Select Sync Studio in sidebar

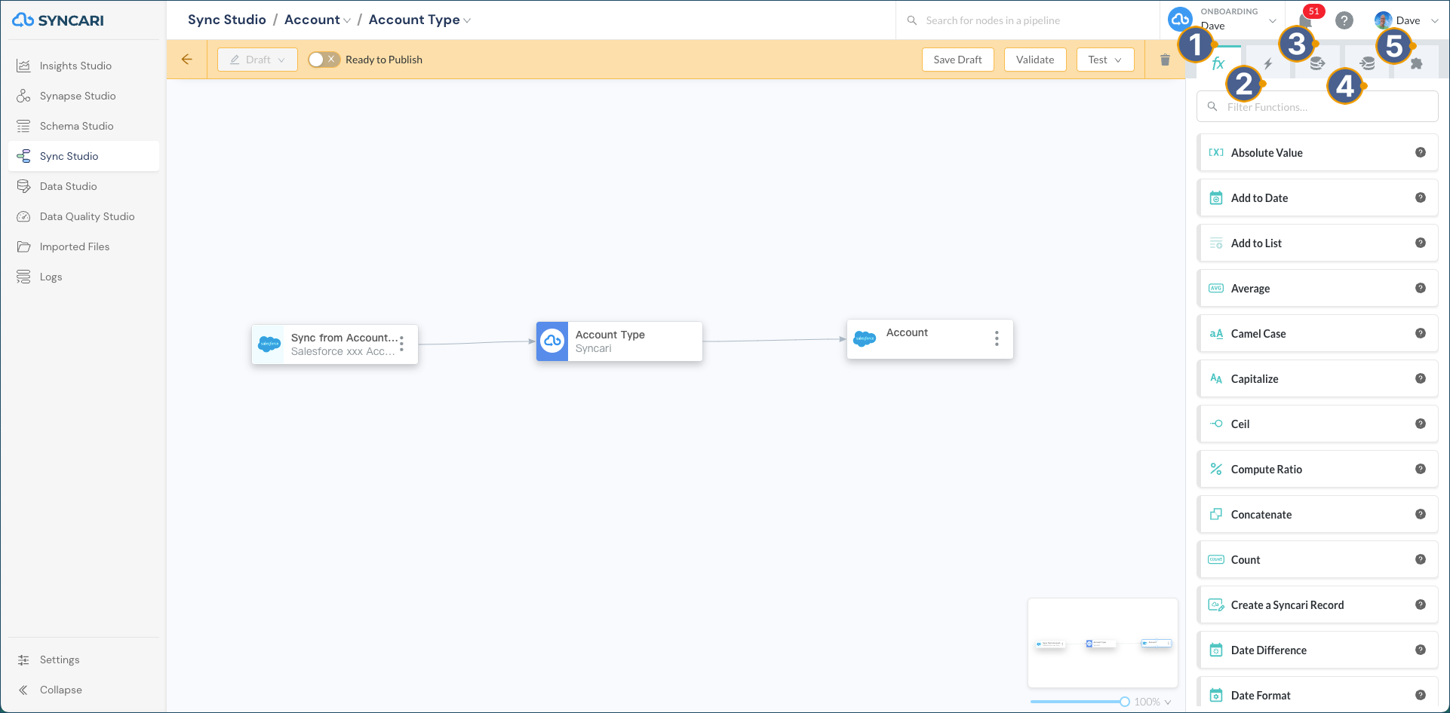tap(83, 156)
